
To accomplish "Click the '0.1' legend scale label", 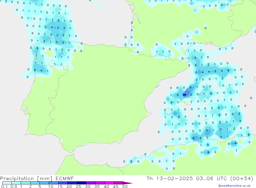I will [x=4, y=186].
